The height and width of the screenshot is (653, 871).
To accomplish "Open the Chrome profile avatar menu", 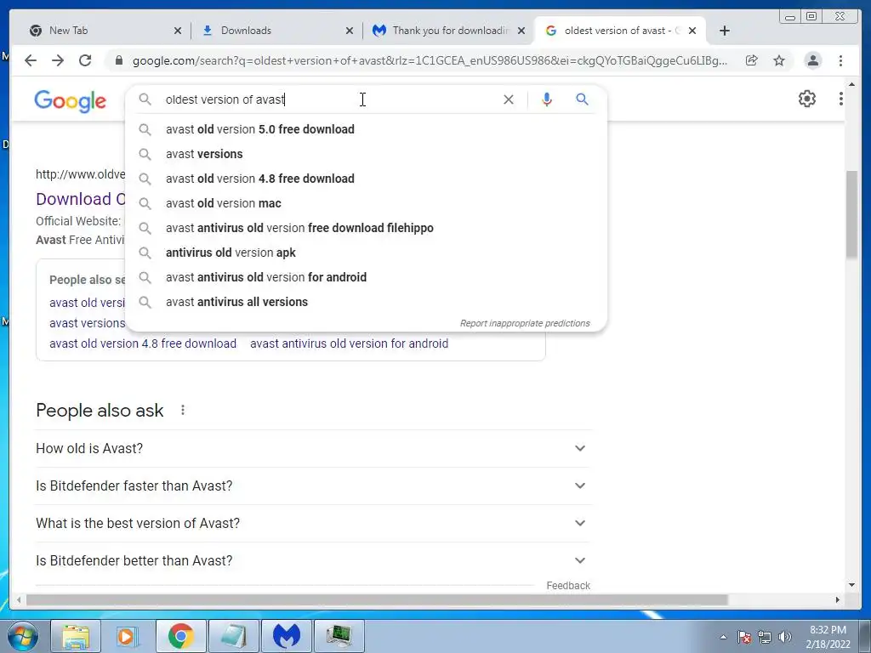I will (812, 60).
